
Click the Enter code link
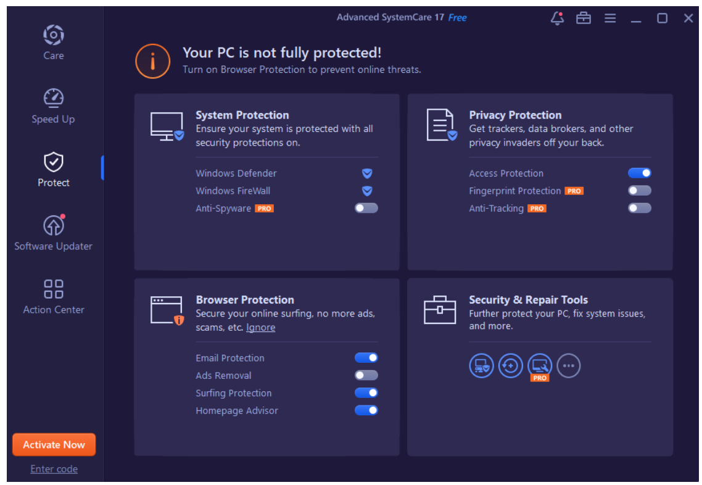54,469
